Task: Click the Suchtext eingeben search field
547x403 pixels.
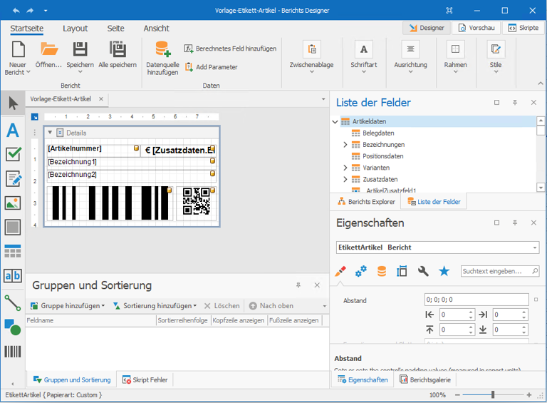Action: (500, 271)
